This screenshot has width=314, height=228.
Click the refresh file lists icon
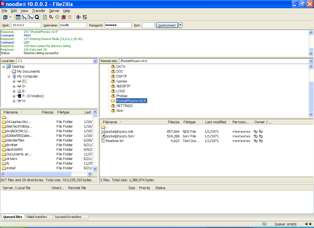[45, 17]
